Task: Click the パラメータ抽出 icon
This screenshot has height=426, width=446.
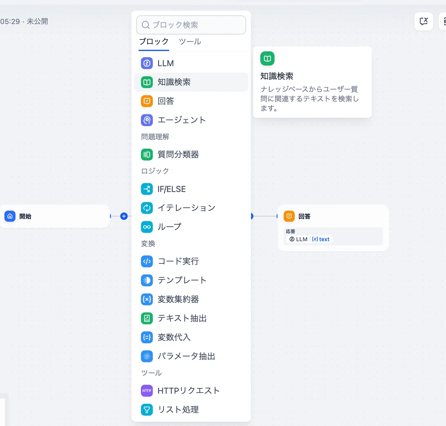Action: point(147,356)
